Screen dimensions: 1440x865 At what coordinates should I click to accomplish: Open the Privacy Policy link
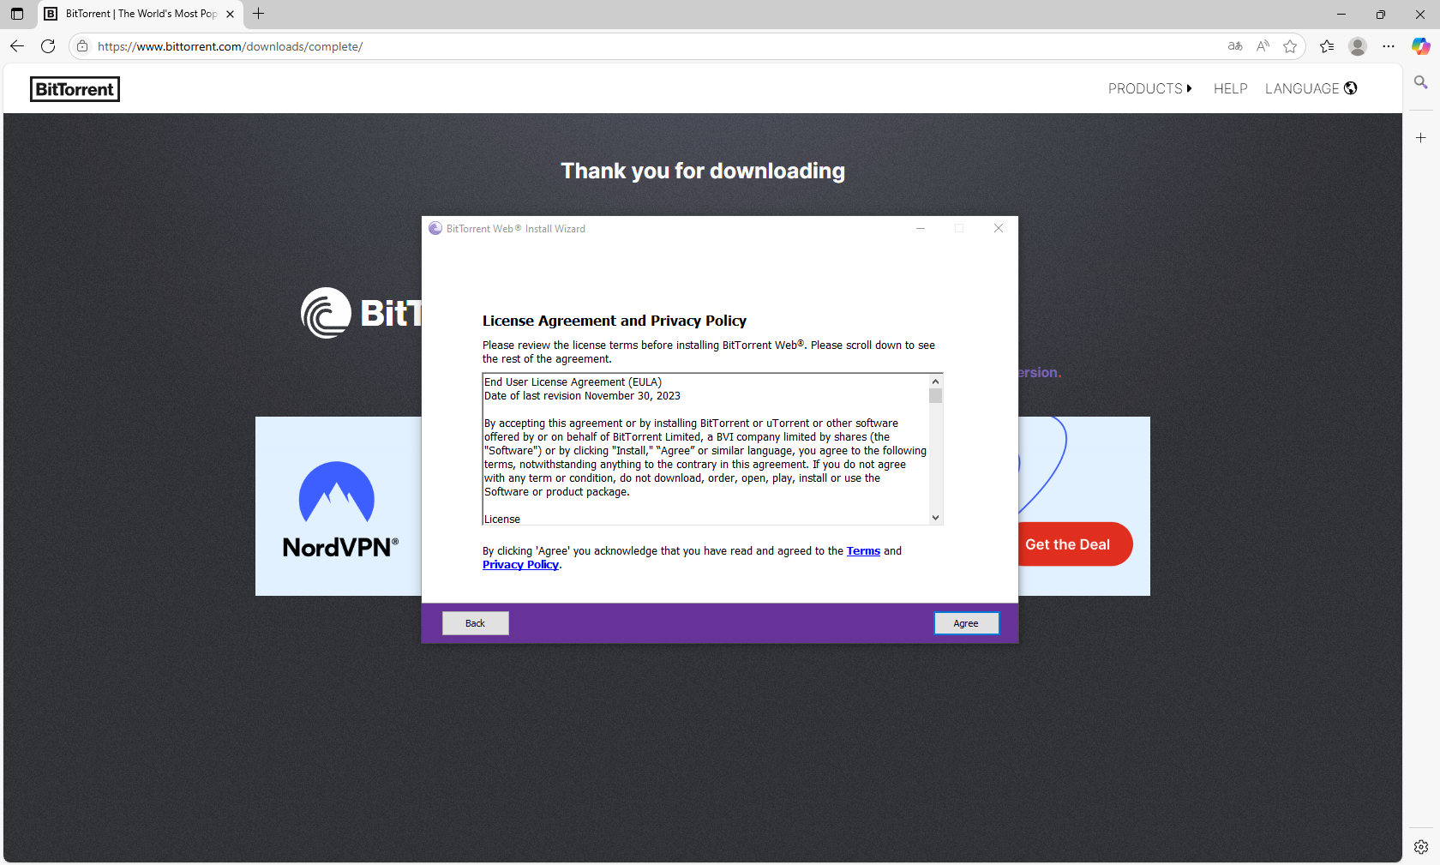(520, 565)
